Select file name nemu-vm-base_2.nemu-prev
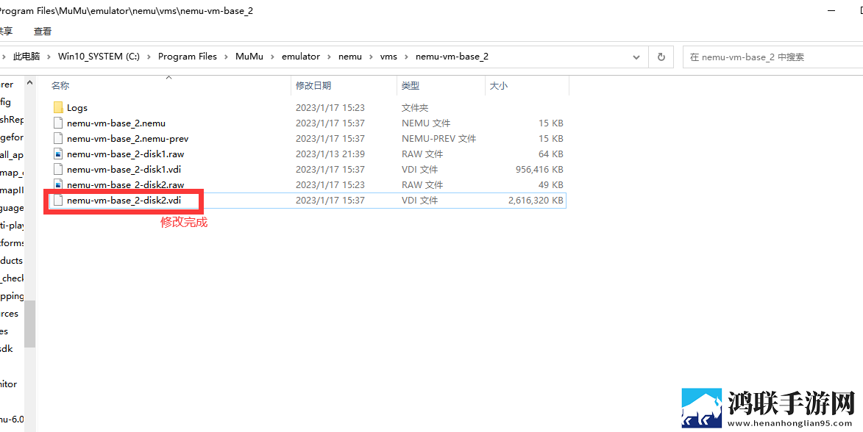The image size is (863, 432). pos(128,139)
